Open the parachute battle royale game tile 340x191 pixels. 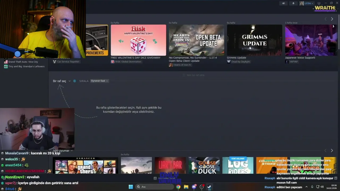[x=136, y=166]
